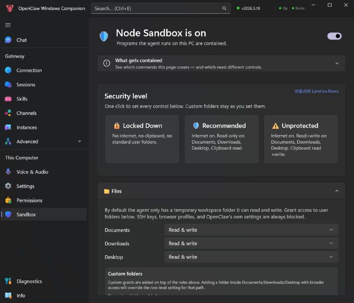Viewport: 354px width, 303px height.
Task: Open the Downloads access dropdown
Action: click(x=251, y=243)
